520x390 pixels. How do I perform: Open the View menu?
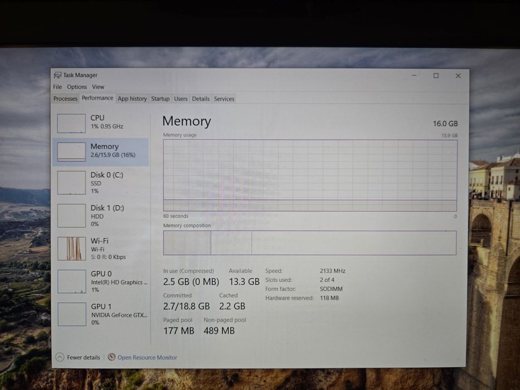98,87
